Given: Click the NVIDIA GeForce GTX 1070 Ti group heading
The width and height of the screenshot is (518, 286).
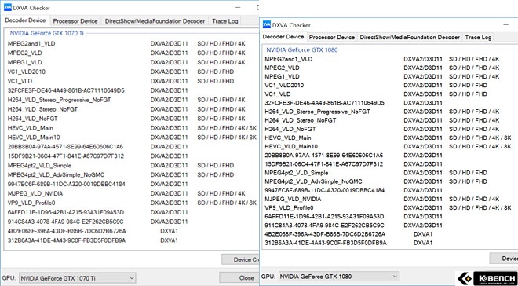Looking at the screenshot, I should coord(46,34).
